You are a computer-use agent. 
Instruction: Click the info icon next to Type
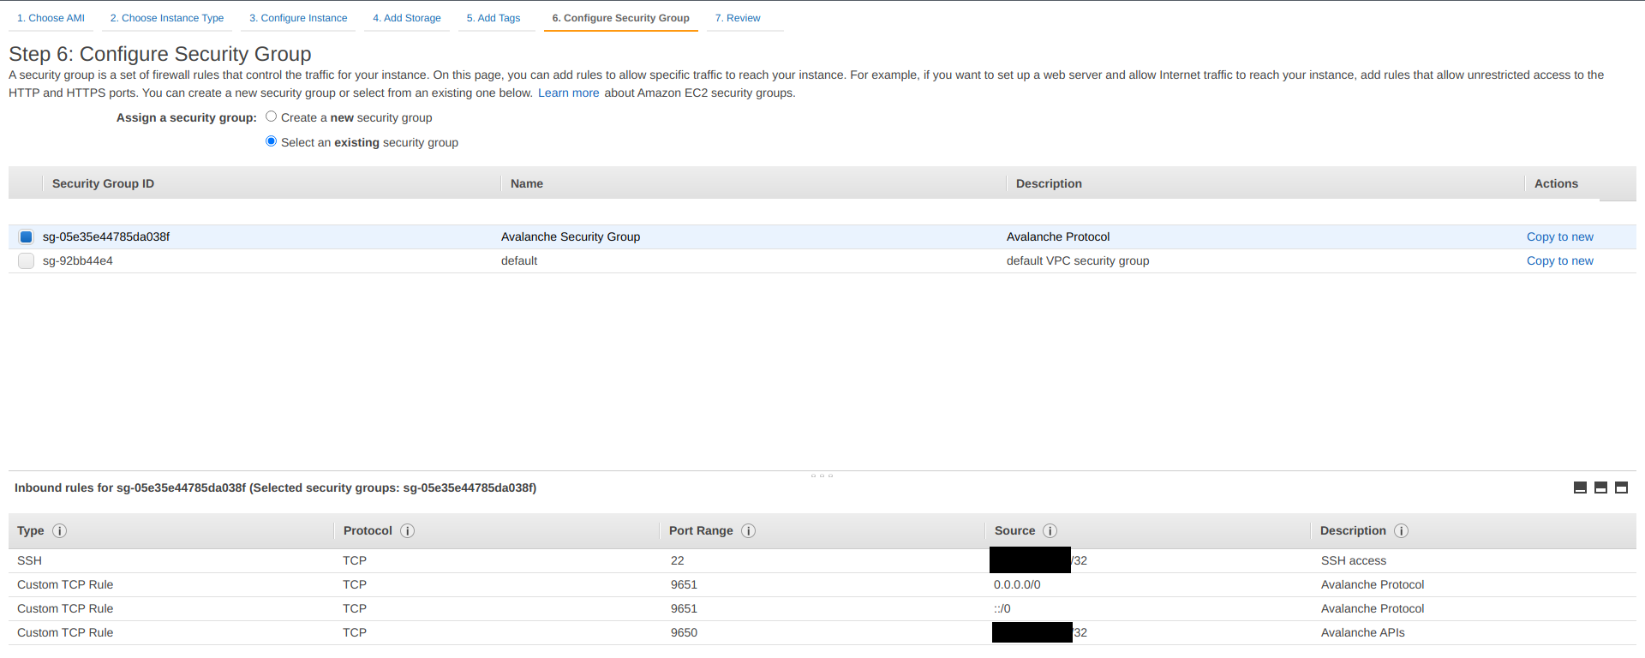pyautogui.click(x=59, y=531)
